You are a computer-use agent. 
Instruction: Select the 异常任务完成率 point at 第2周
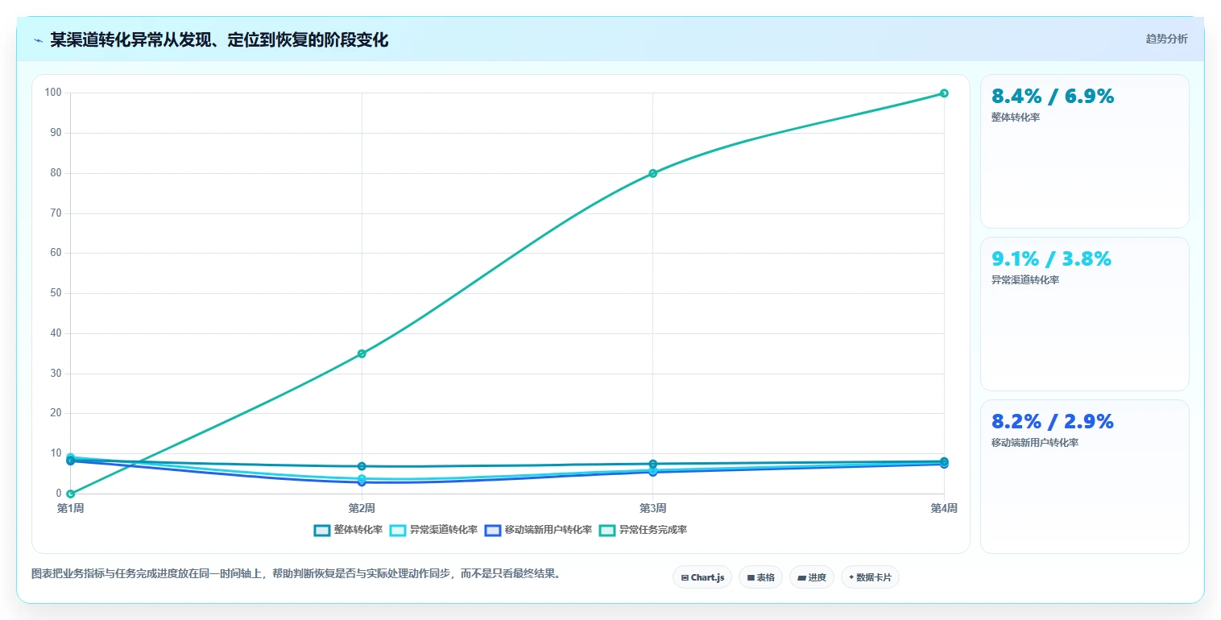pos(362,353)
